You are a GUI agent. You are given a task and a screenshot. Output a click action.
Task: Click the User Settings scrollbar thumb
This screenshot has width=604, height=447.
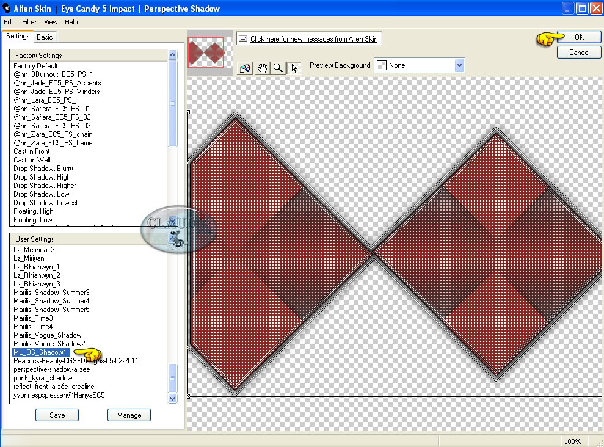[x=173, y=378]
